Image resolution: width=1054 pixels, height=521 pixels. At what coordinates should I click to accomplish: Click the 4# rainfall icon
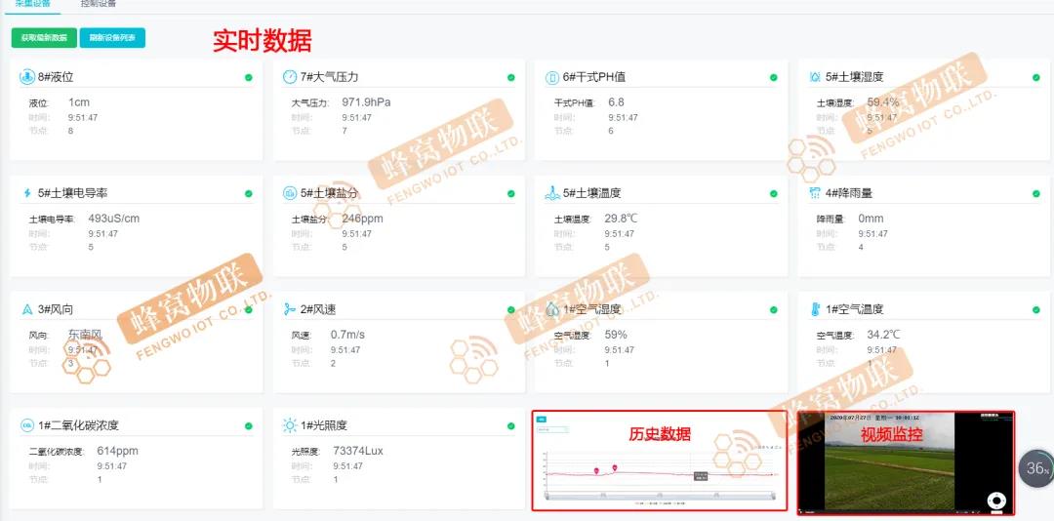click(x=815, y=193)
